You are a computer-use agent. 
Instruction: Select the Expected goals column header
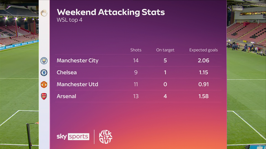(203, 50)
